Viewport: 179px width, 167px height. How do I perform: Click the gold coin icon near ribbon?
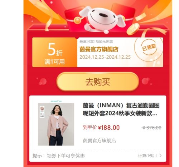tap(133, 29)
